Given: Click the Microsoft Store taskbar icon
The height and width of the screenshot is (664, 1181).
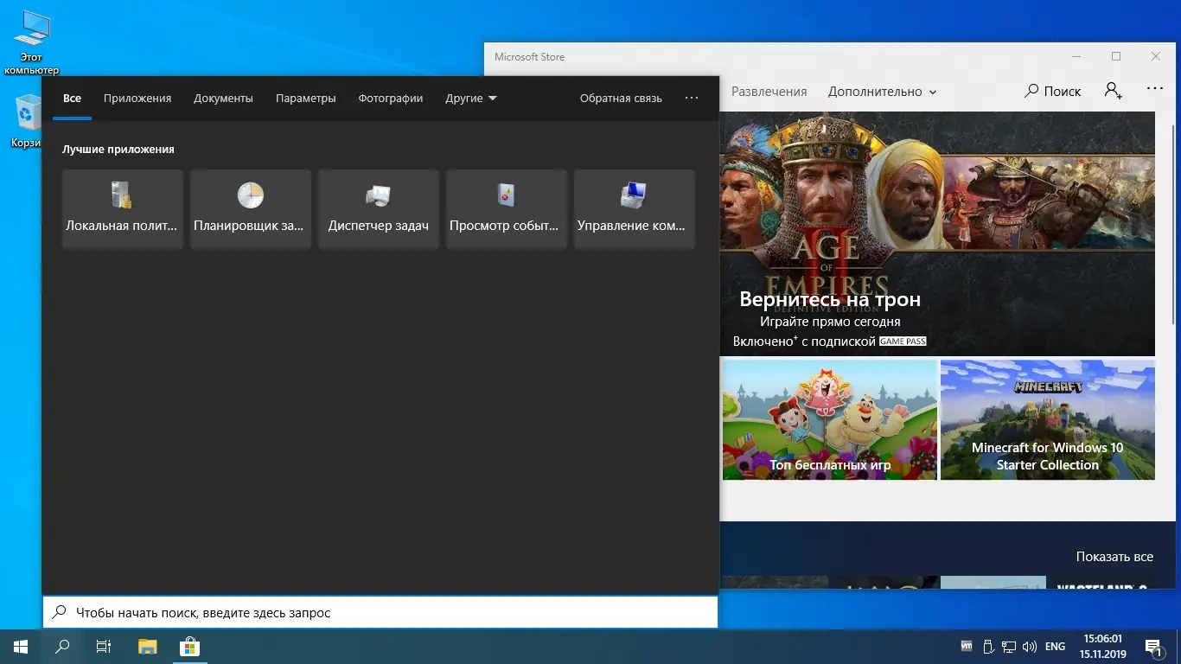Looking at the screenshot, I should point(189,647).
